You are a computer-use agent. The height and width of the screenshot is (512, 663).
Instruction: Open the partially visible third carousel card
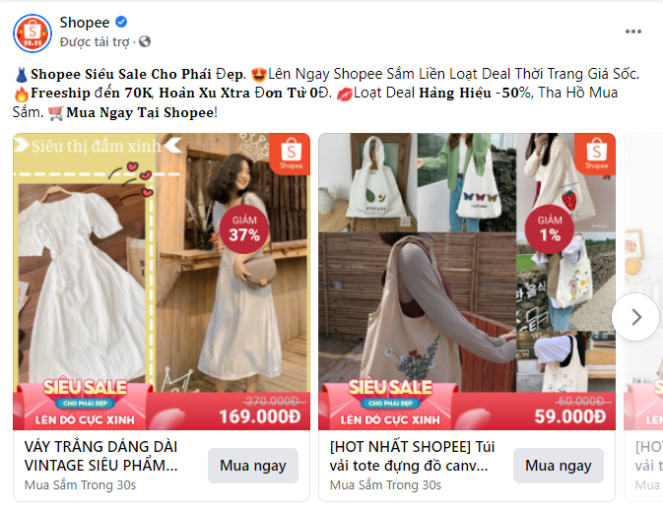click(643, 317)
